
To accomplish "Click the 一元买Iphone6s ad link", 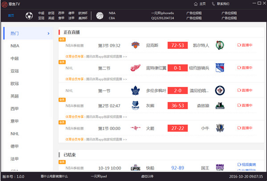I will (x=163, y=13).
